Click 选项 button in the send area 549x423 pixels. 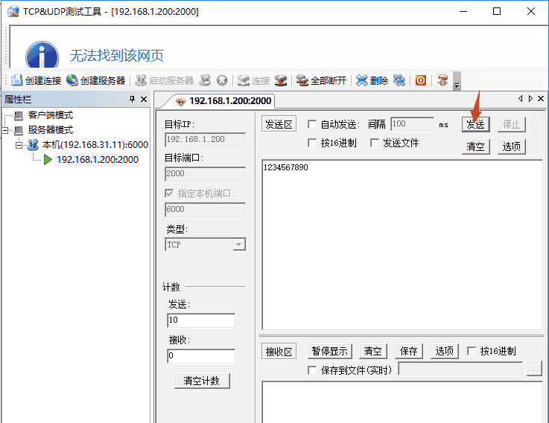coord(512,146)
